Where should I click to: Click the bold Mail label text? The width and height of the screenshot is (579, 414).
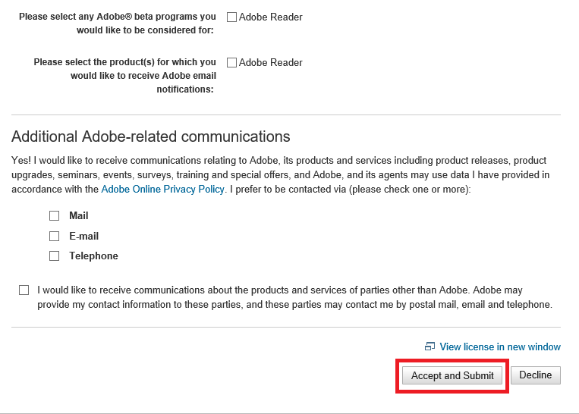click(79, 216)
